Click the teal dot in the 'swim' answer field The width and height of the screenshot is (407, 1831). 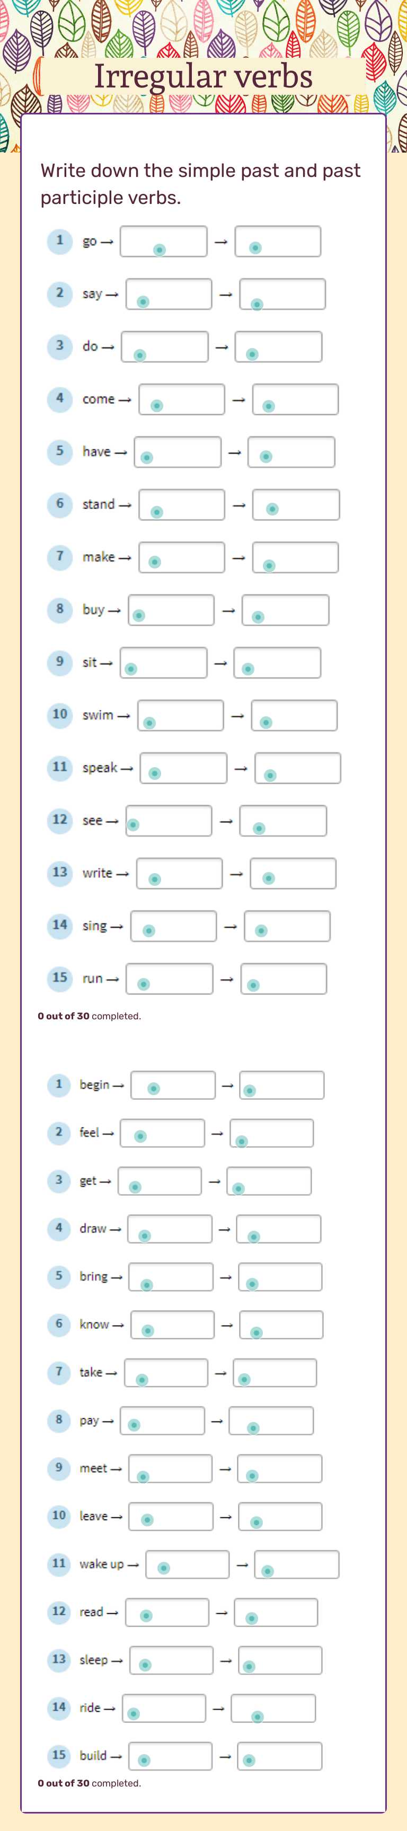pyautogui.click(x=149, y=723)
